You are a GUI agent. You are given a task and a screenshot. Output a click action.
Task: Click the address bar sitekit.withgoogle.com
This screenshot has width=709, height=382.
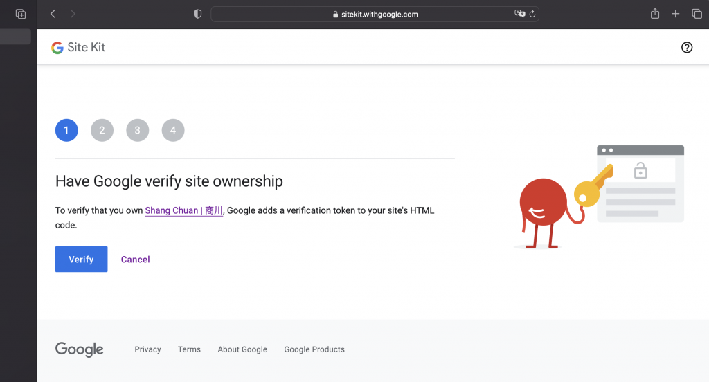pyautogui.click(x=375, y=14)
